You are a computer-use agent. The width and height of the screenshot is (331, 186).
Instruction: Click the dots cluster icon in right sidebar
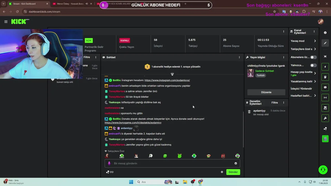coord(325,129)
